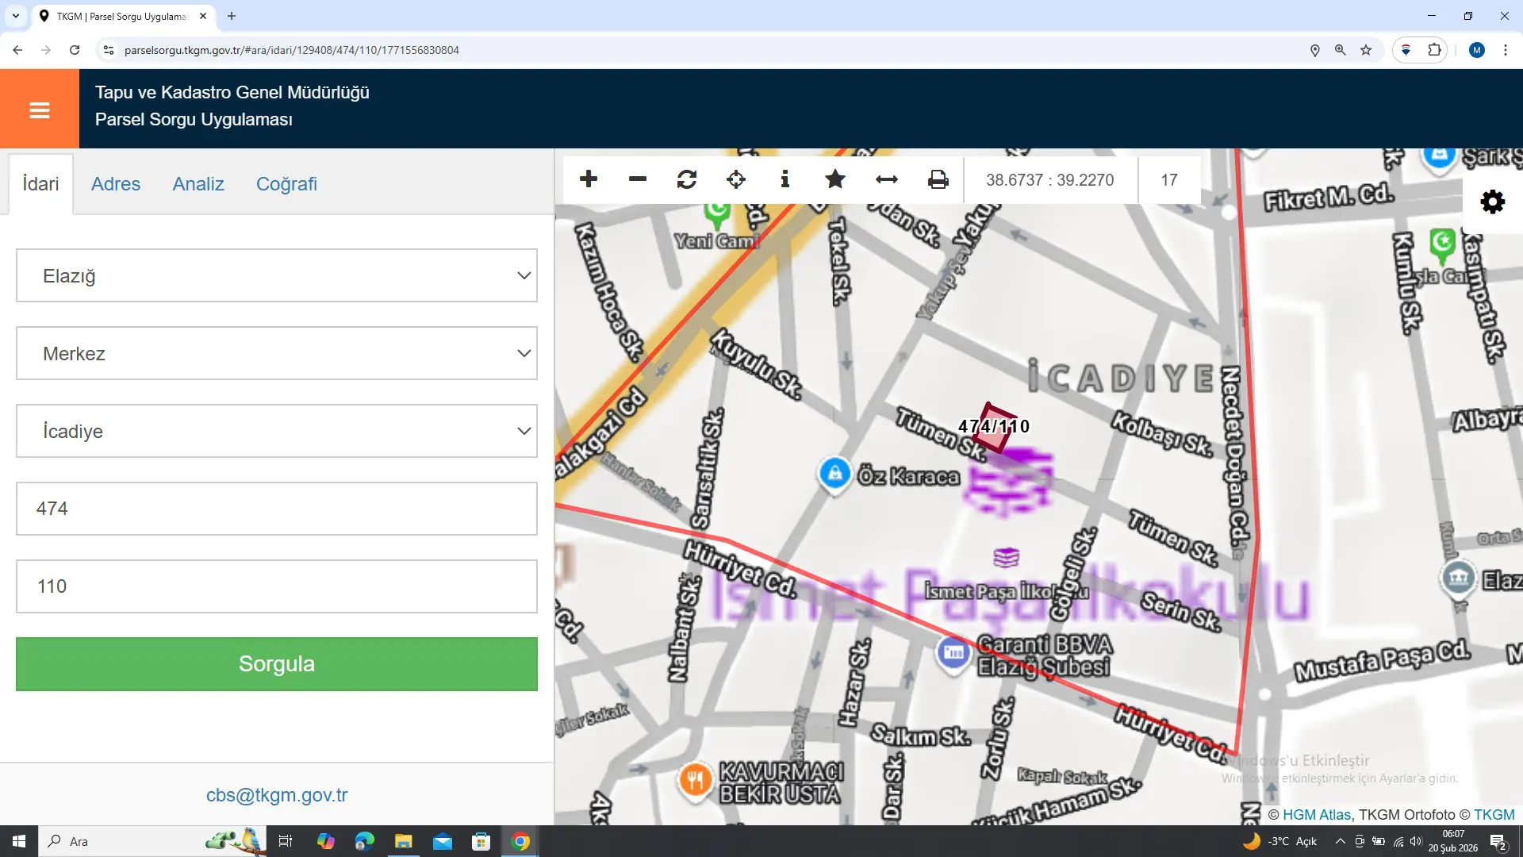Image resolution: width=1523 pixels, height=857 pixels.
Task: Open a new browser tab
Action: click(232, 16)
